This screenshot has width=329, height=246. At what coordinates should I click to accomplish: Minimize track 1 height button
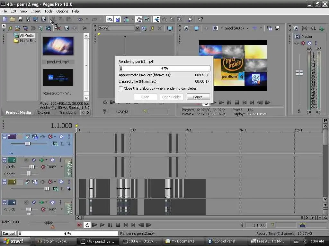click(4, 137)
